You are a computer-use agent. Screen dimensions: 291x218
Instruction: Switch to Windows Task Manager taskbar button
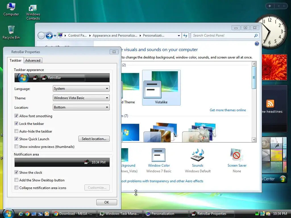click(120, 214)
